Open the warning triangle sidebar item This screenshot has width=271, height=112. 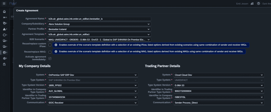tap(5, 29)
